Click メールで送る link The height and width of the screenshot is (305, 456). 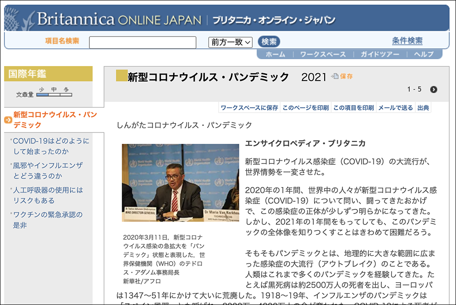(395, 108)
